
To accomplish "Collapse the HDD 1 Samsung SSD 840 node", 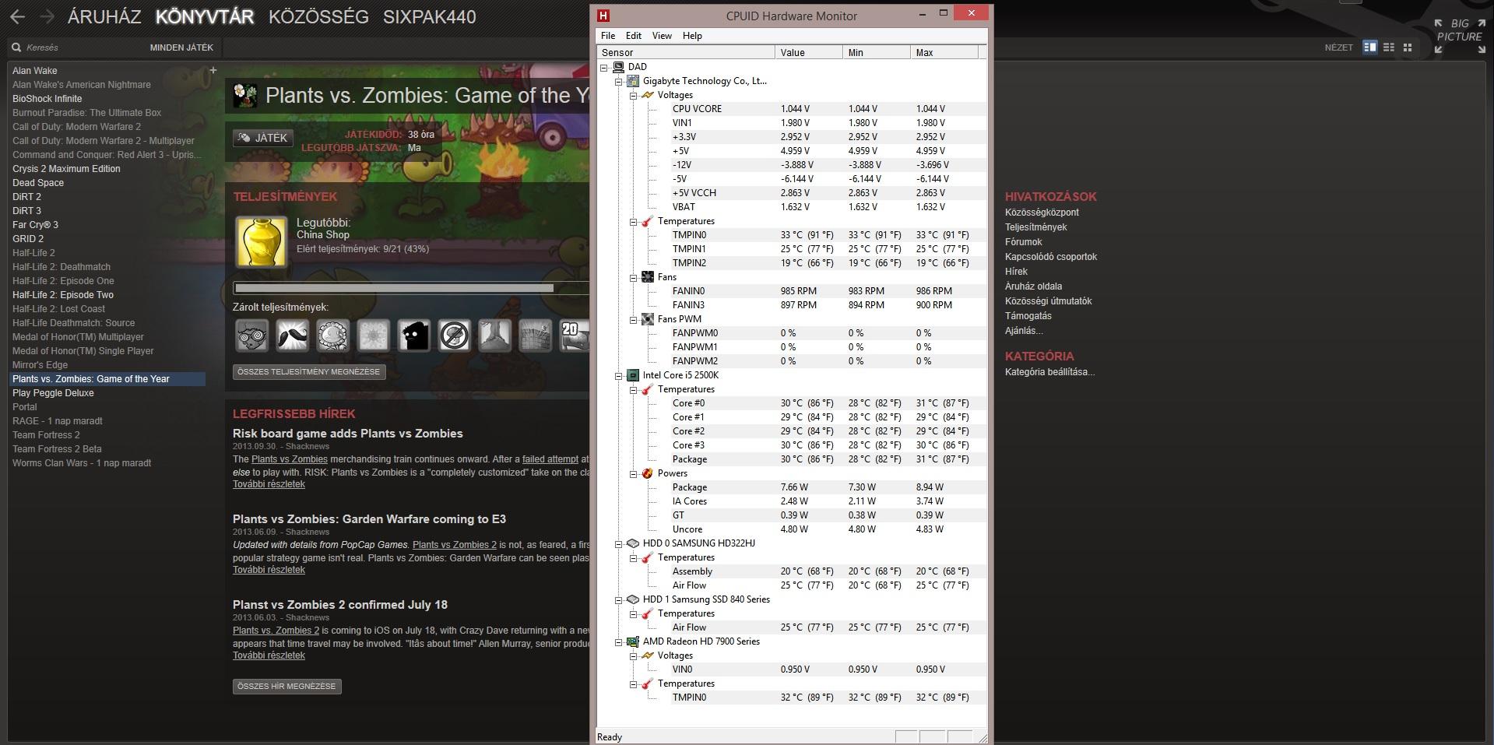I will click(x=619, y=599).
